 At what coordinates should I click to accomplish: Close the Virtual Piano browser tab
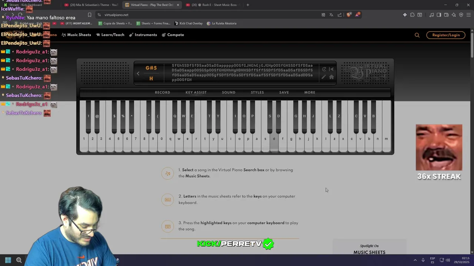[178, 5]
